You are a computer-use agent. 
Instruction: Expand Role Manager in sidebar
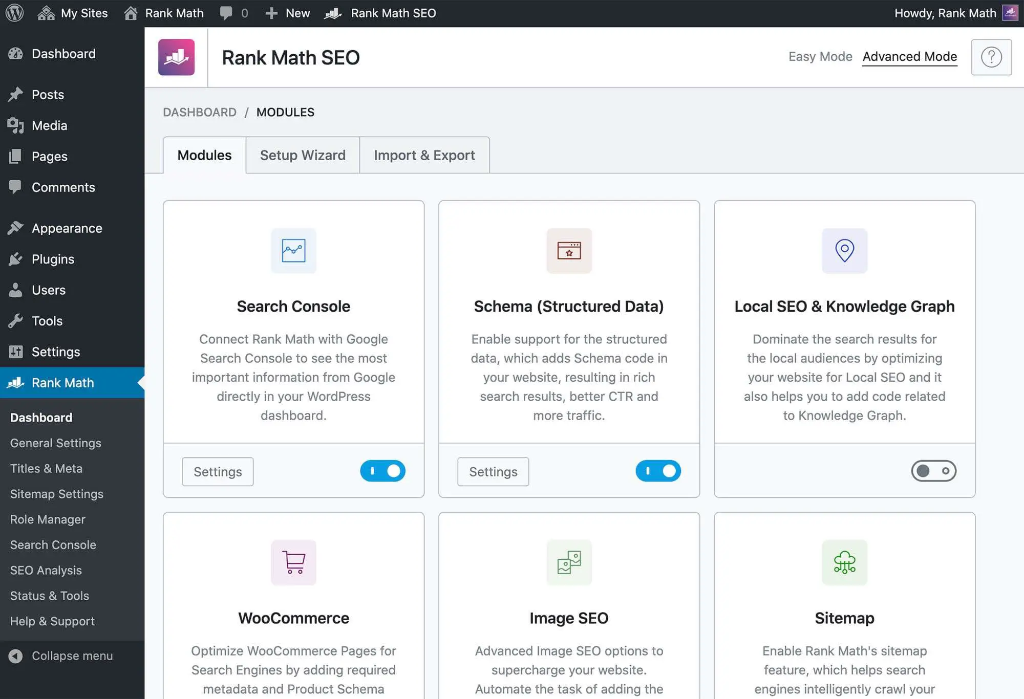47,518
